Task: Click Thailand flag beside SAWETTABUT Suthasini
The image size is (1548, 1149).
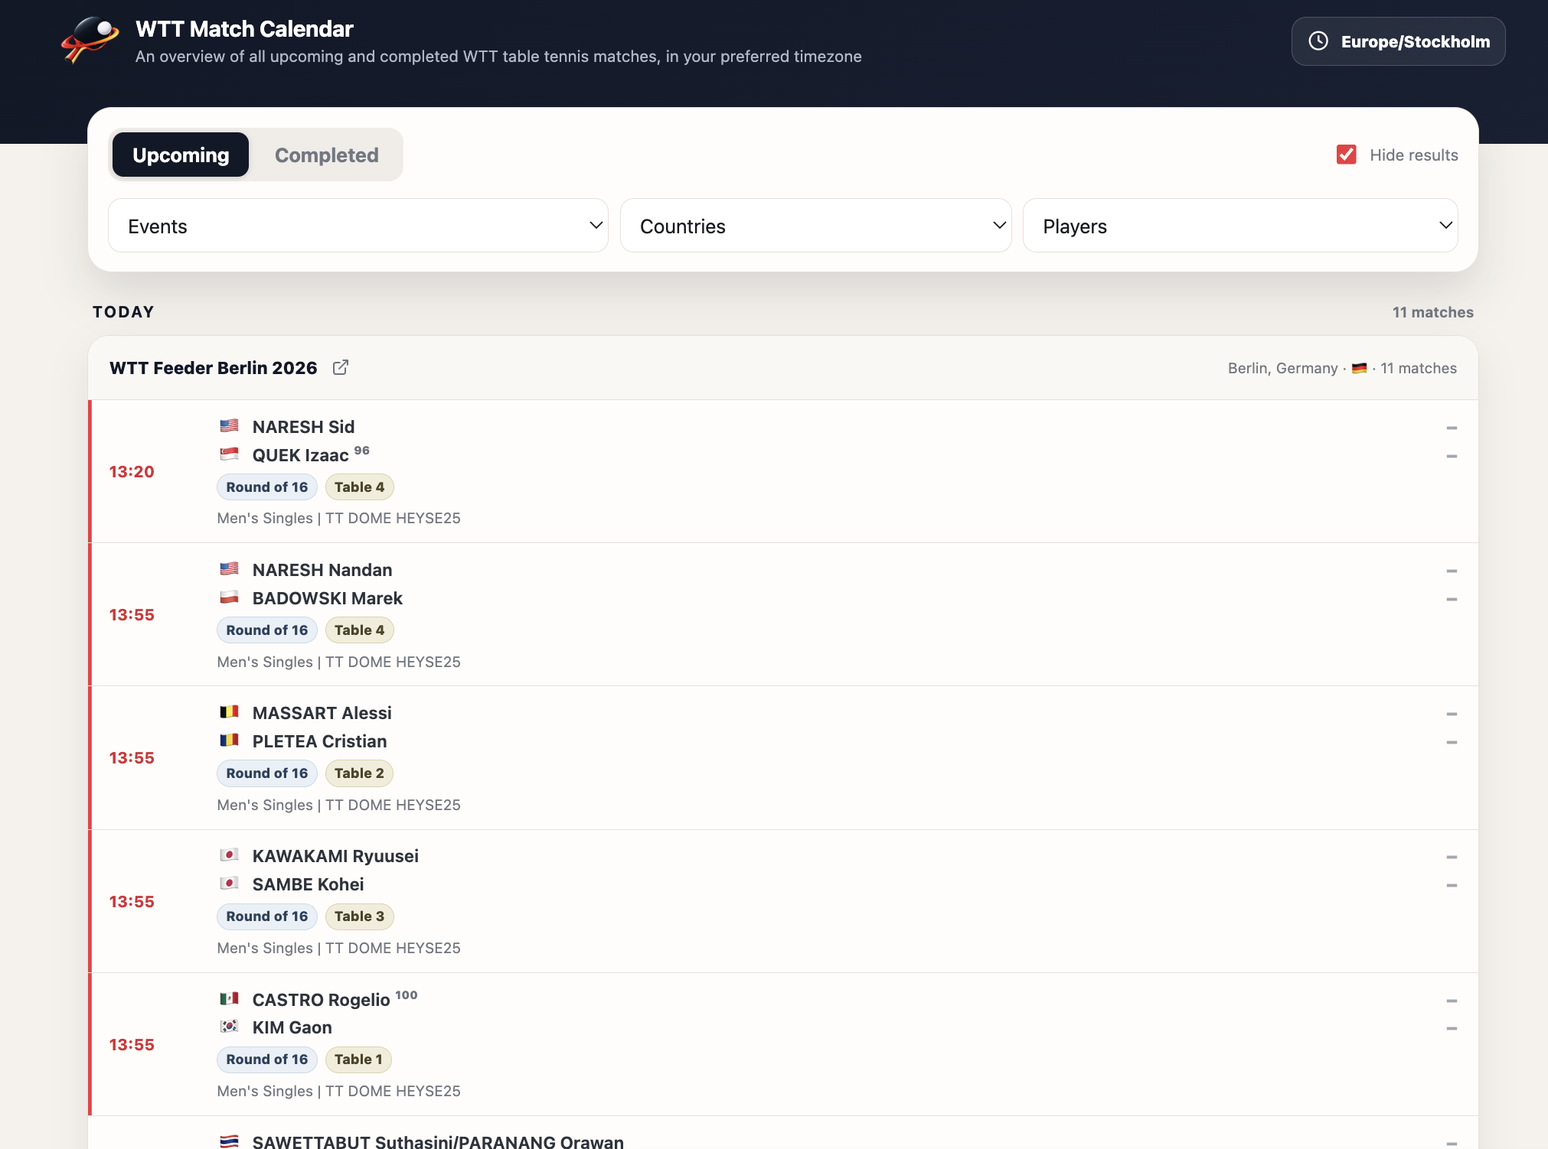Action: point(229,1141)
